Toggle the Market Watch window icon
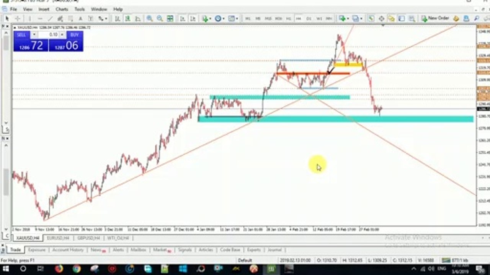This screenshot has height=275, width=490. (371, 18)
